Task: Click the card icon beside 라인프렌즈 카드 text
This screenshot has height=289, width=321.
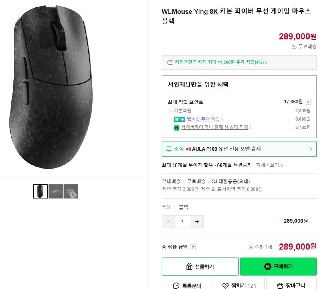Action: pyautogui.click(x=170, y=62)
